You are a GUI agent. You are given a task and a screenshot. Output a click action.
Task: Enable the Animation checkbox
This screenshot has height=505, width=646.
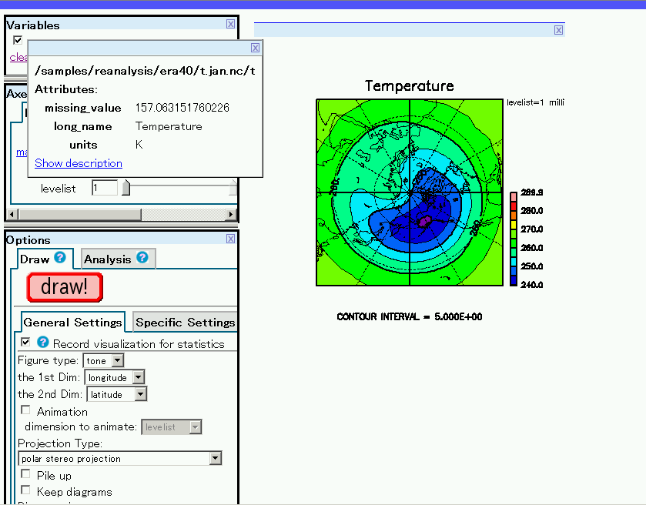[x=26, y=410]
